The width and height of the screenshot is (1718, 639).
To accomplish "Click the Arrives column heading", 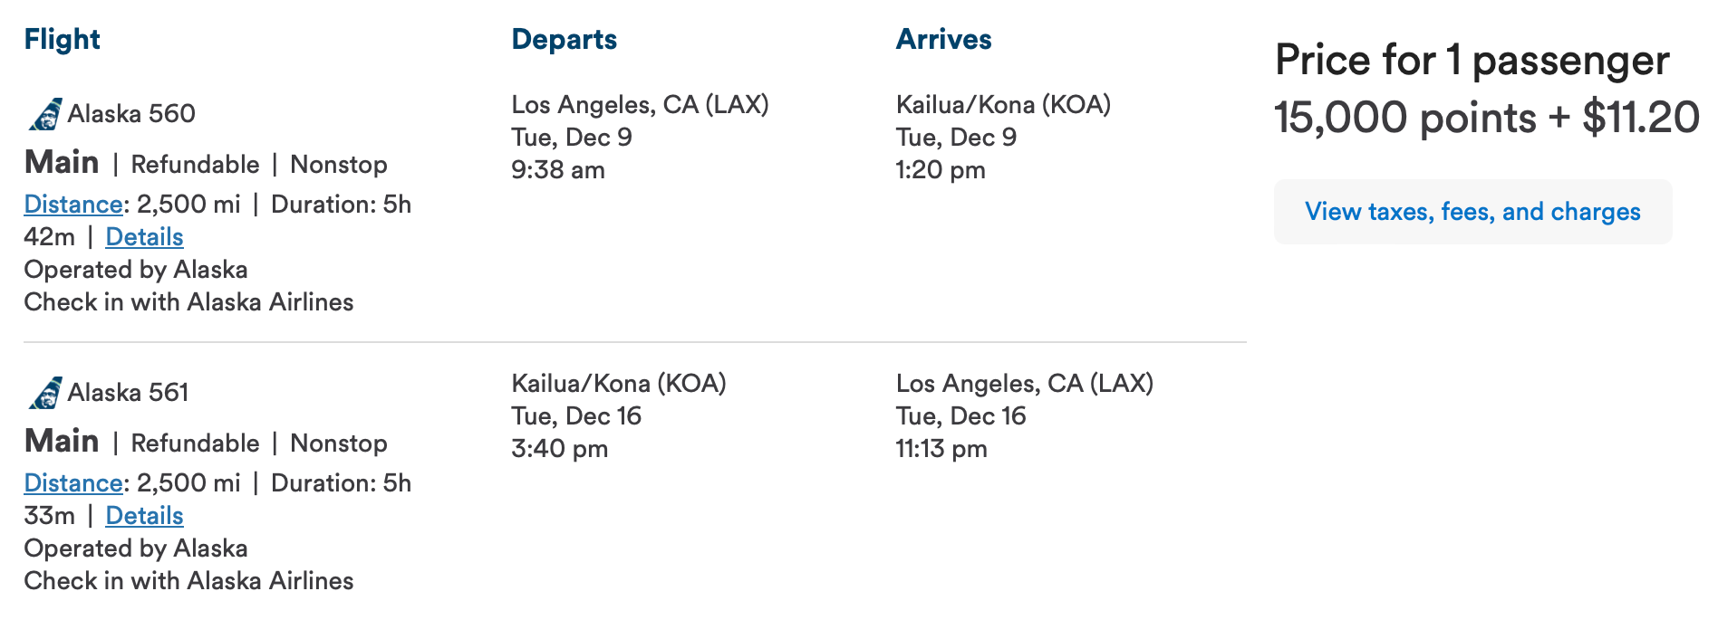I will [x=944, y=39].
